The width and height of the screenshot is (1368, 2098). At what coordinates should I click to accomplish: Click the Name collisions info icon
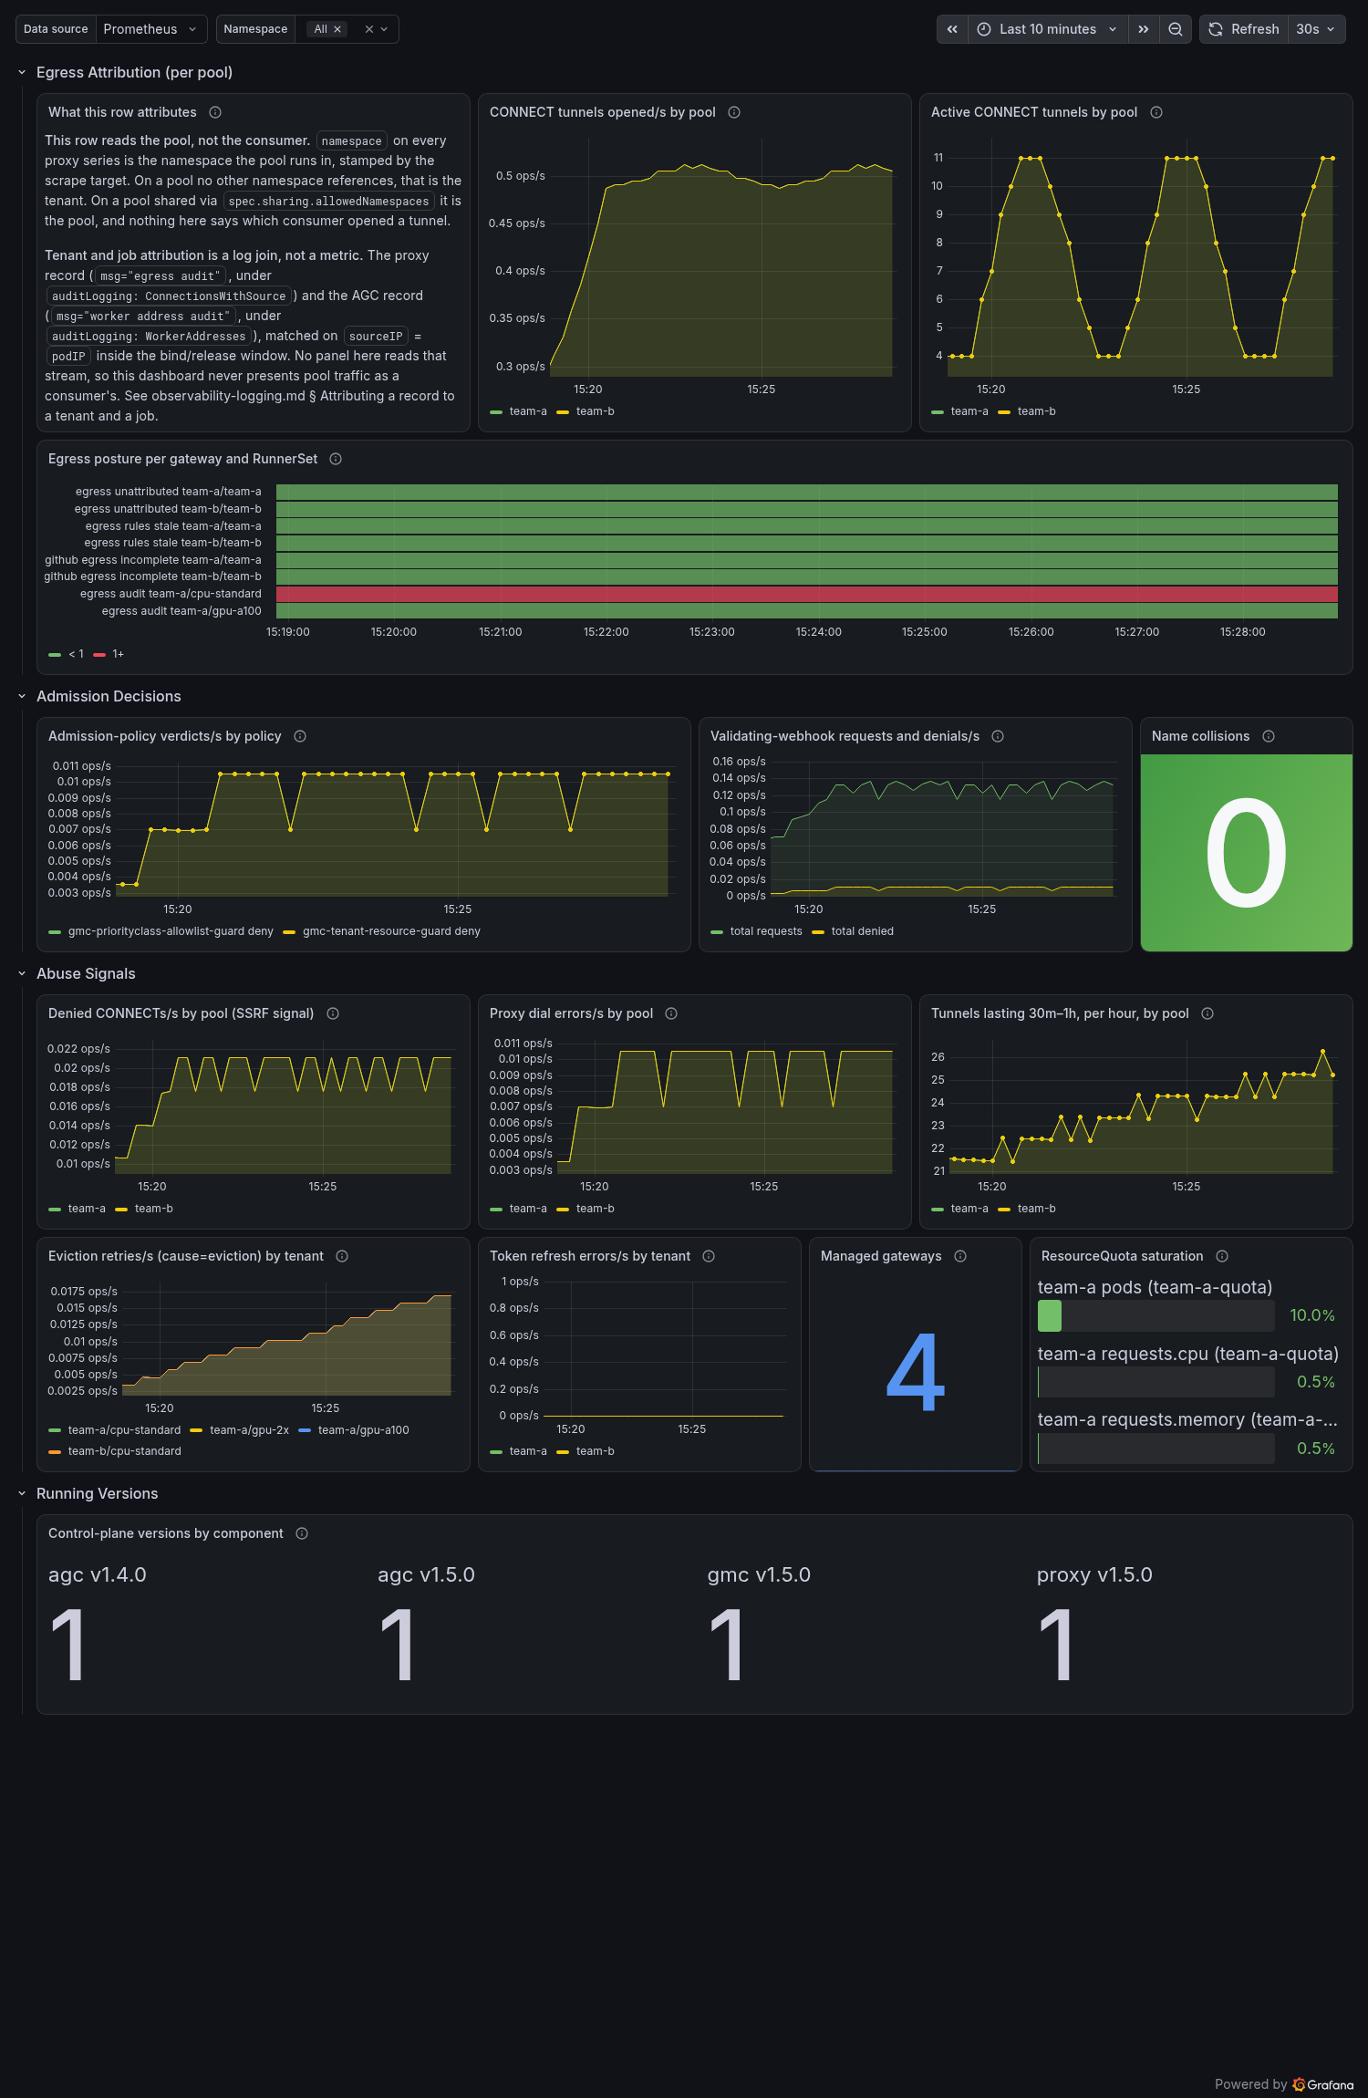pos(1269,736)
